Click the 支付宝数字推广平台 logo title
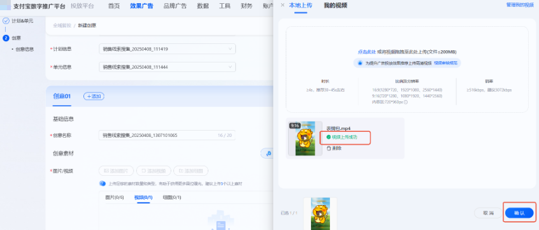 point(39,6)
